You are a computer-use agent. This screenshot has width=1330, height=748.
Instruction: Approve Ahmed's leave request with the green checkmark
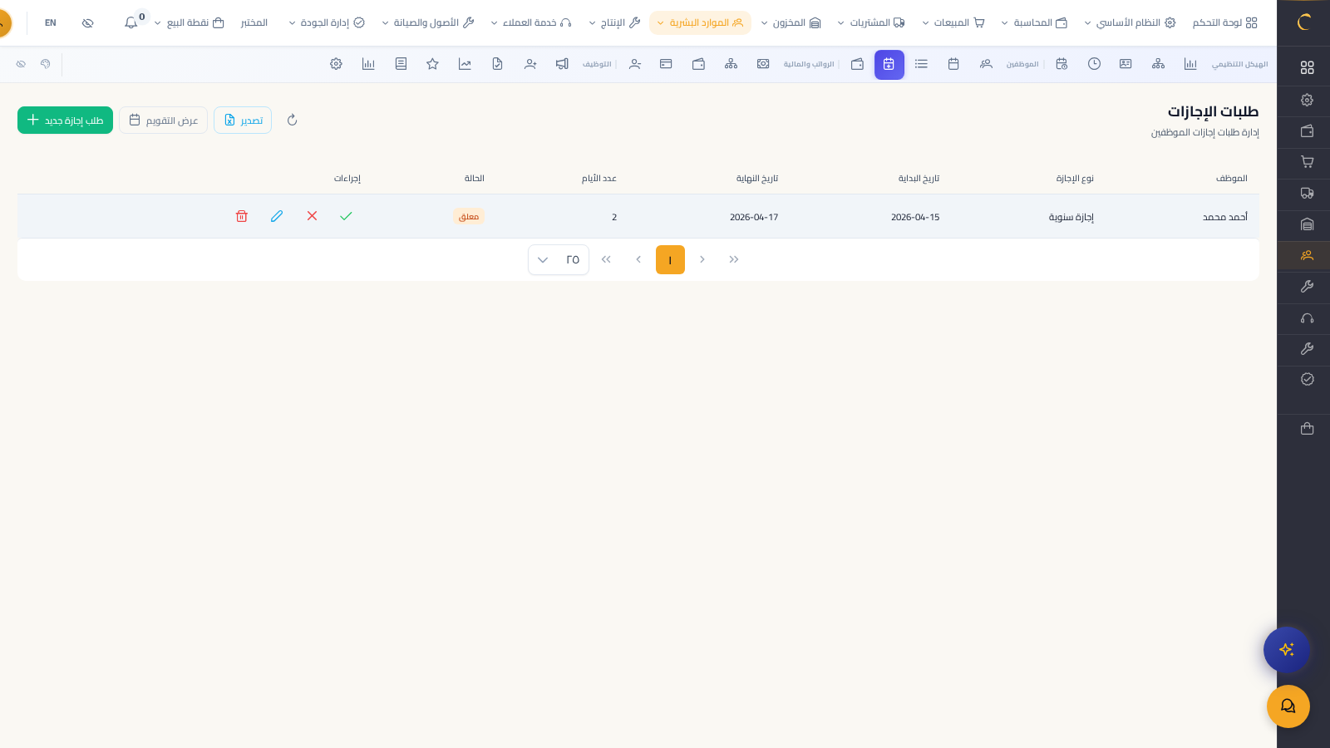point(346,216)
